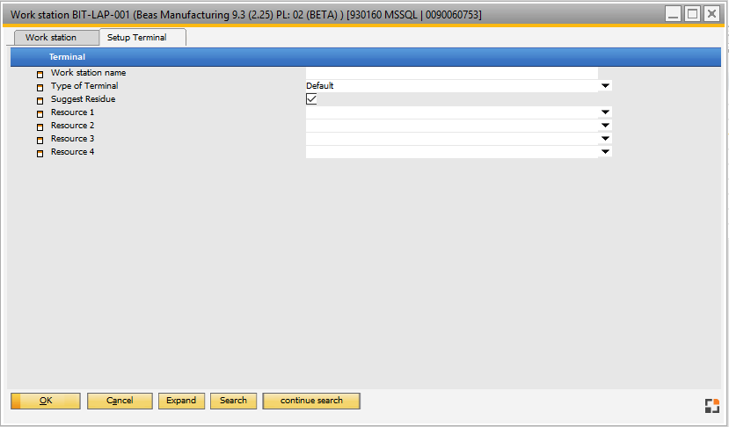
Task: Switch to the Work station tab
Action: [51, 38]
